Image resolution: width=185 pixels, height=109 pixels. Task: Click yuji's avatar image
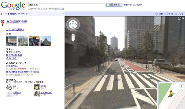9,87
